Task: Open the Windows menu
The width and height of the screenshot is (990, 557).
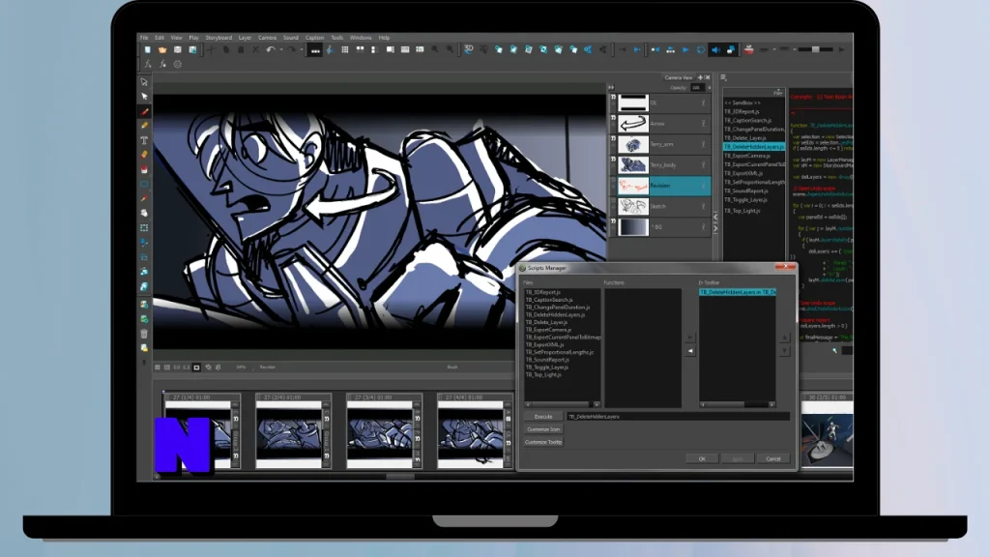Action: click(x=361, y=38)
